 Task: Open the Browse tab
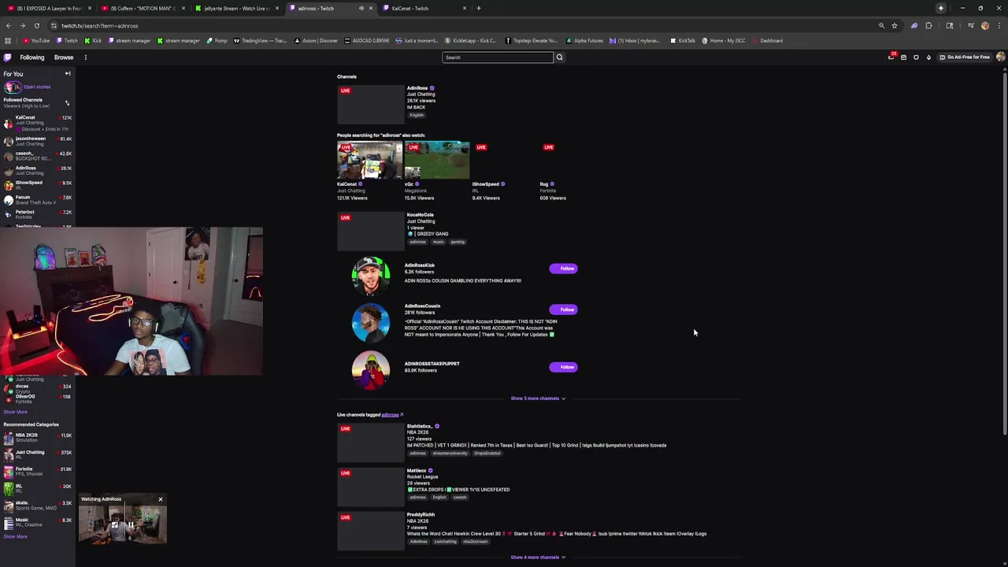(x=64, y=57)
